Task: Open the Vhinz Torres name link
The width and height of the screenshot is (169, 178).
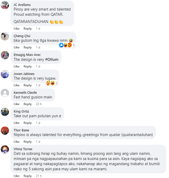Action: click(23, 149)
